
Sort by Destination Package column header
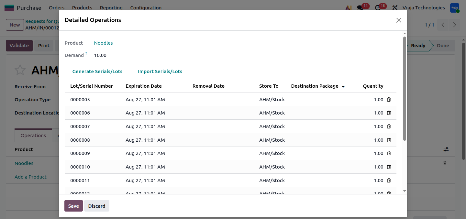pyautogui.click(x=315, y=86)
